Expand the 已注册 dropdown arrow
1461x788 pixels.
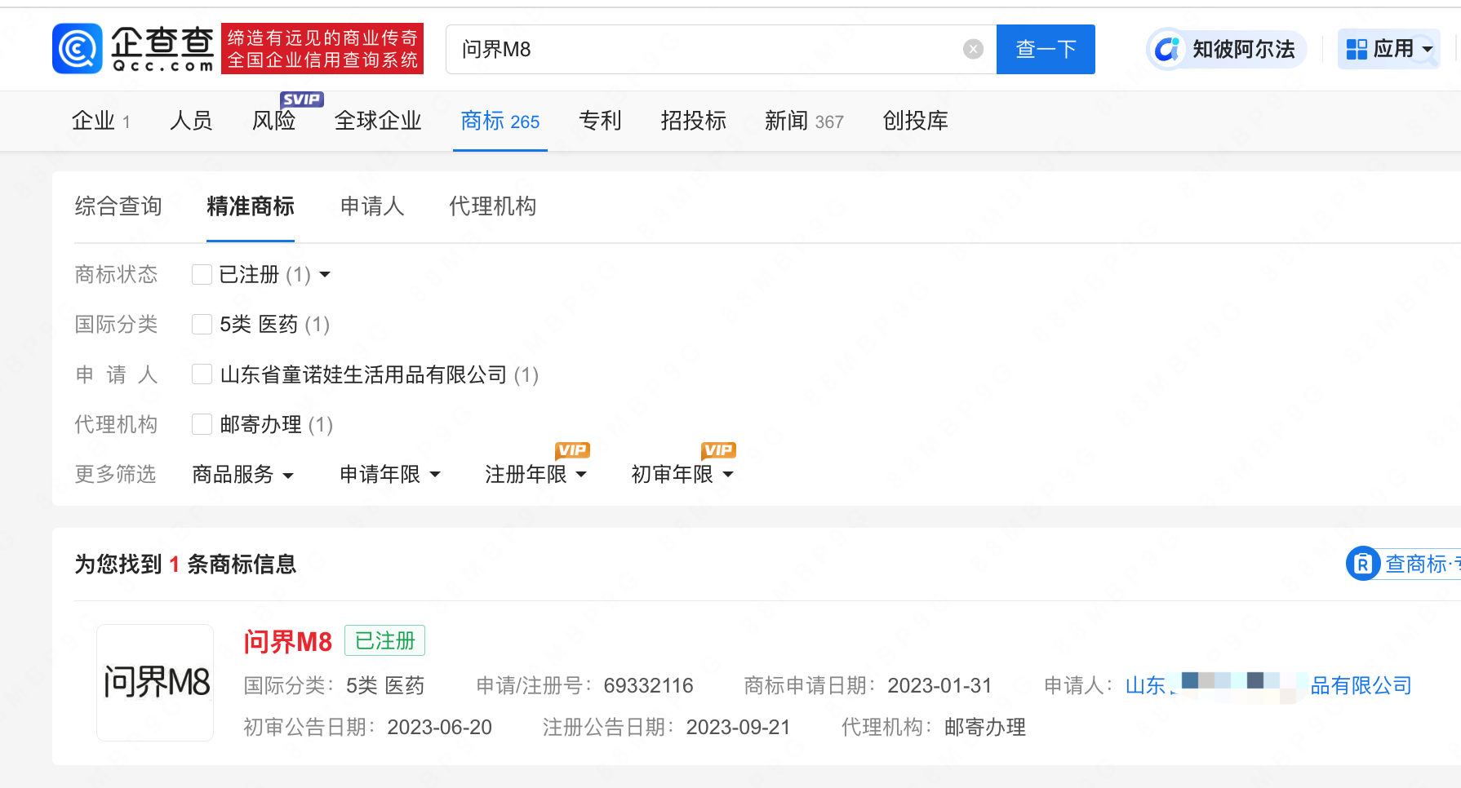pos(325,275)
